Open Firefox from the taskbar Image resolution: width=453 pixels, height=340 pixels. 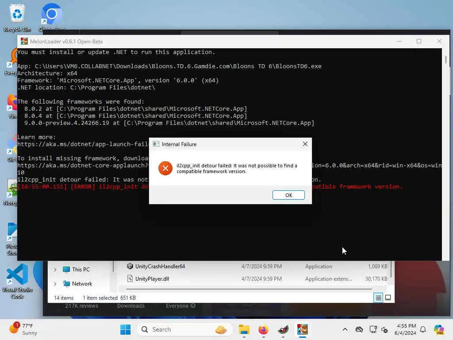[x=264, y=329]
